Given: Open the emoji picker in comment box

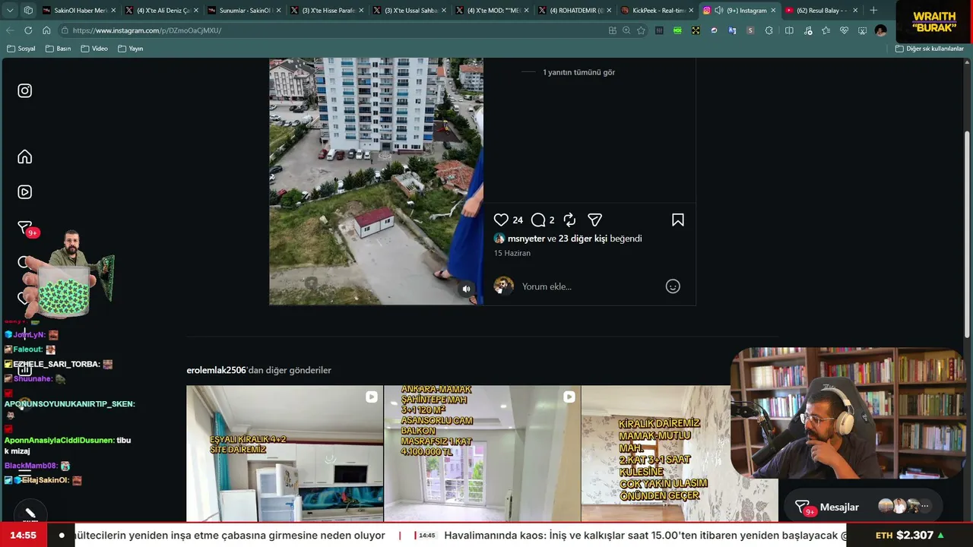Looking at the screenshot, I should tap(673, 286).
